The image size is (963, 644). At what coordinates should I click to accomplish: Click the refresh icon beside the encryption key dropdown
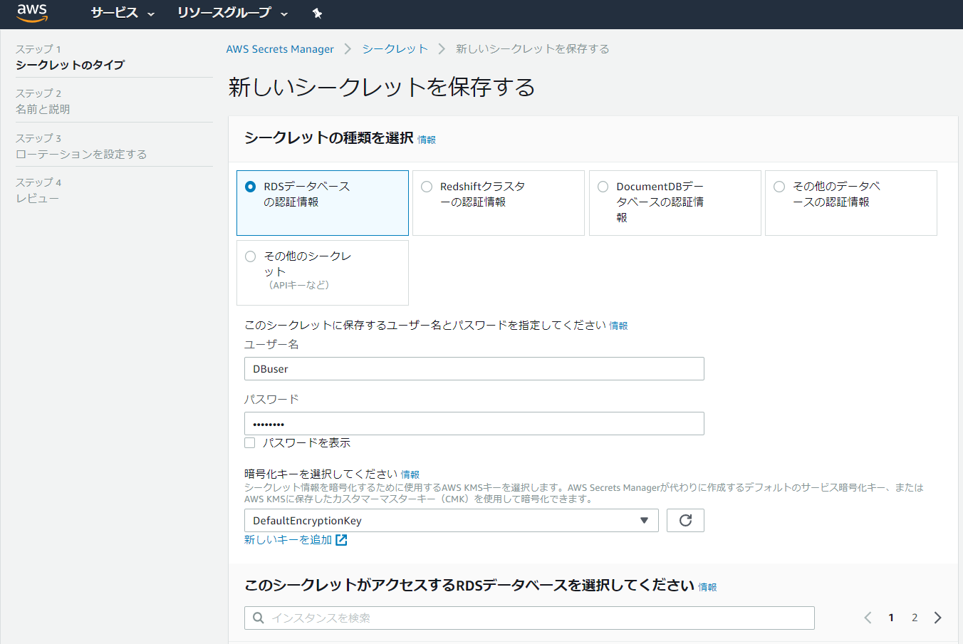684,520
